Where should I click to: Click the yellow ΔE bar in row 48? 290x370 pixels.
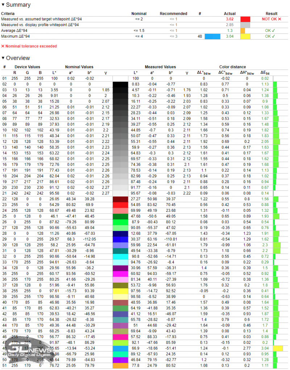click(278, 348)
